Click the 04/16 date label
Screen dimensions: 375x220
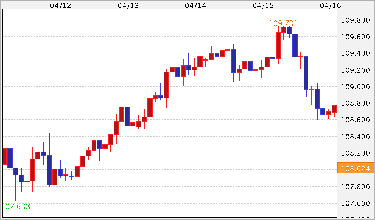click(x=330, y=5)
